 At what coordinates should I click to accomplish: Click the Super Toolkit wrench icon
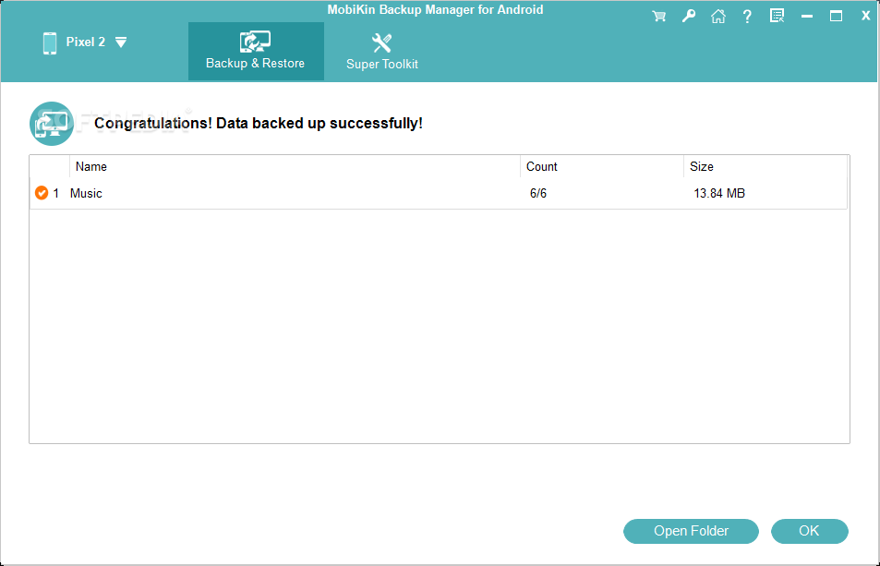click(x=381, y=43)
